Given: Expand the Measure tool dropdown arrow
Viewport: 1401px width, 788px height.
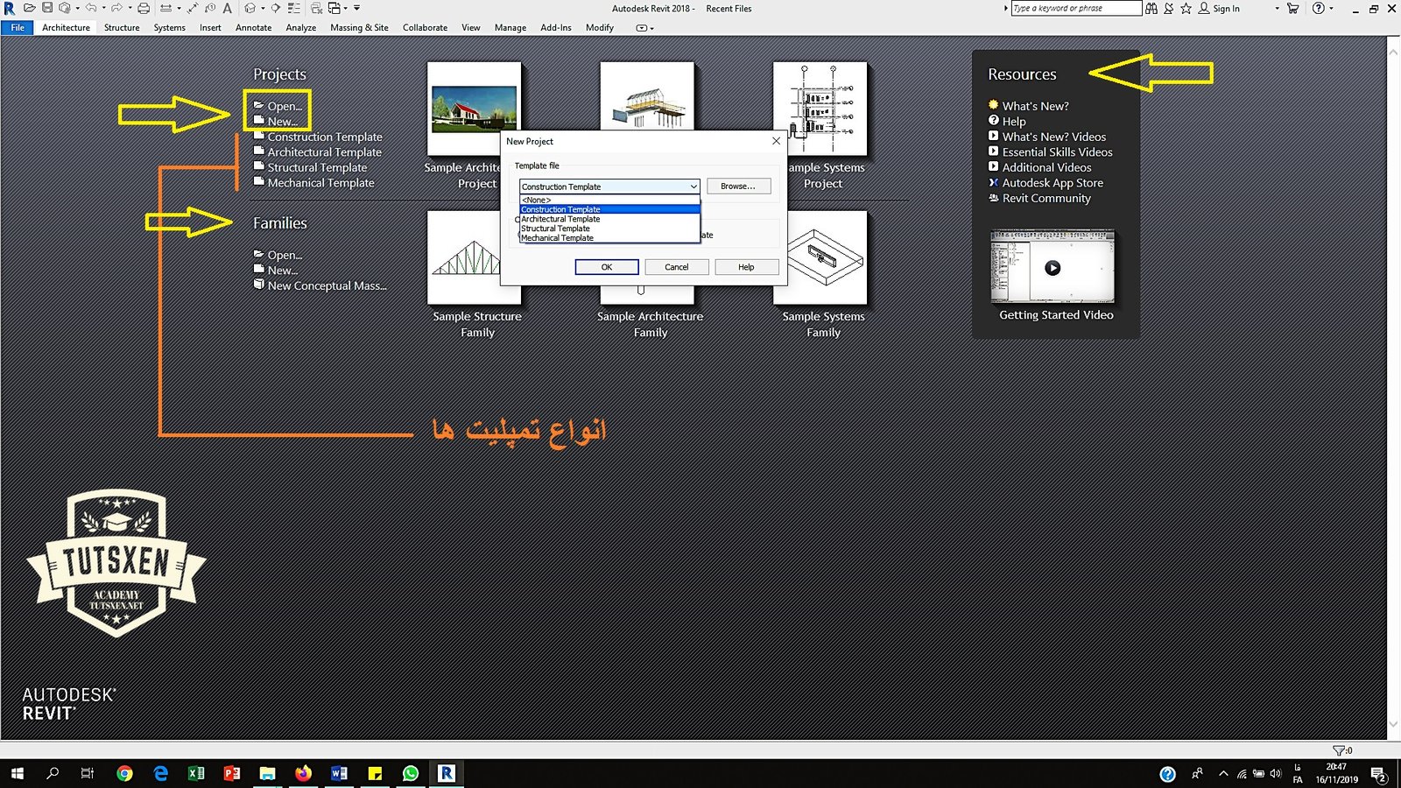Looking at the screenshot, I should coord(180,8).
